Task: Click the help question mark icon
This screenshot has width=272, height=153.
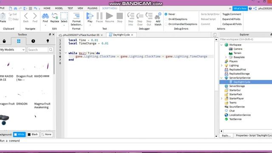Action: tap(250, 8)
